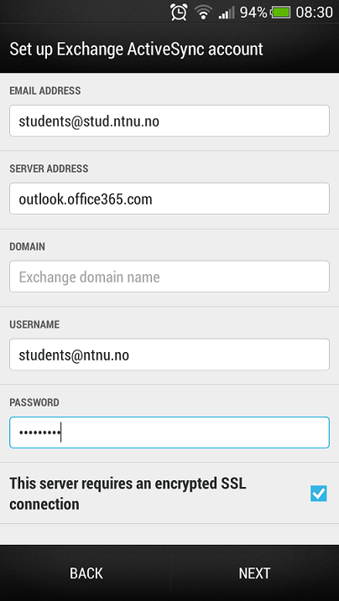Viewport: 339px width, 601px height.
Task: Click the Username field with students@ntnu.no
Action: (169, 355)
